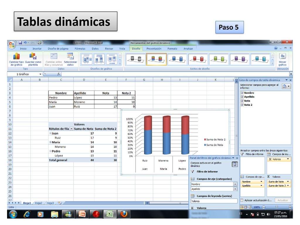Viewport: 300px width, 225px height.
Task: Click the zoom slider handle
Action: point(277,207)
